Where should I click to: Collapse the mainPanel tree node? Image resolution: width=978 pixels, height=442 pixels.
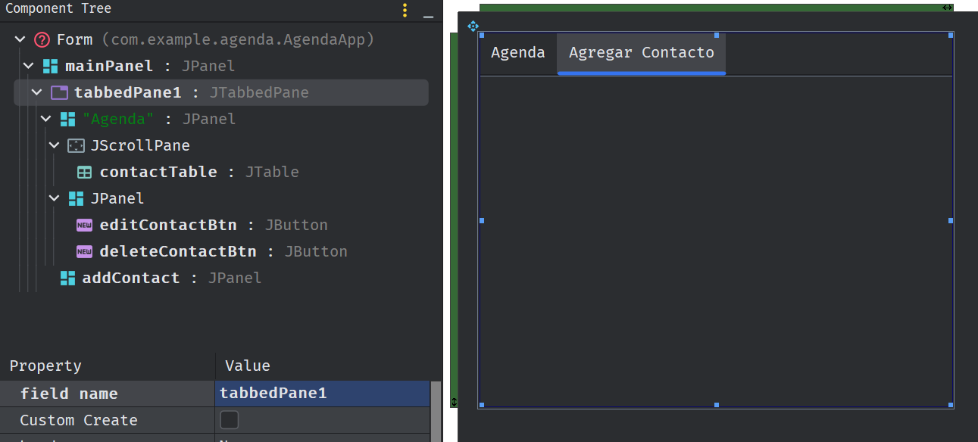[x=29, y=67]
